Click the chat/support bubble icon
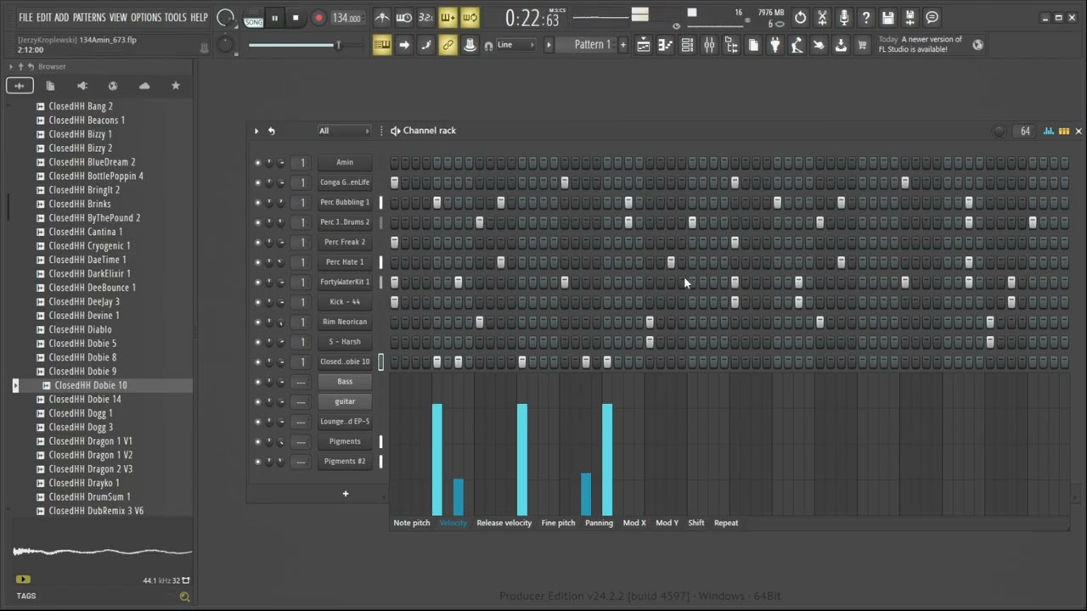Viewport: 1087px width, 611px height. (932, 17)
